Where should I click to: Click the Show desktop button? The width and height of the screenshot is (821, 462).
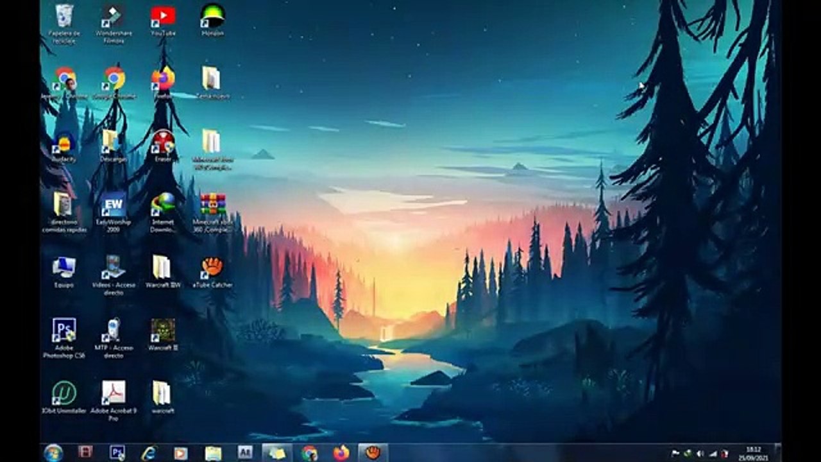pos(777,452)
